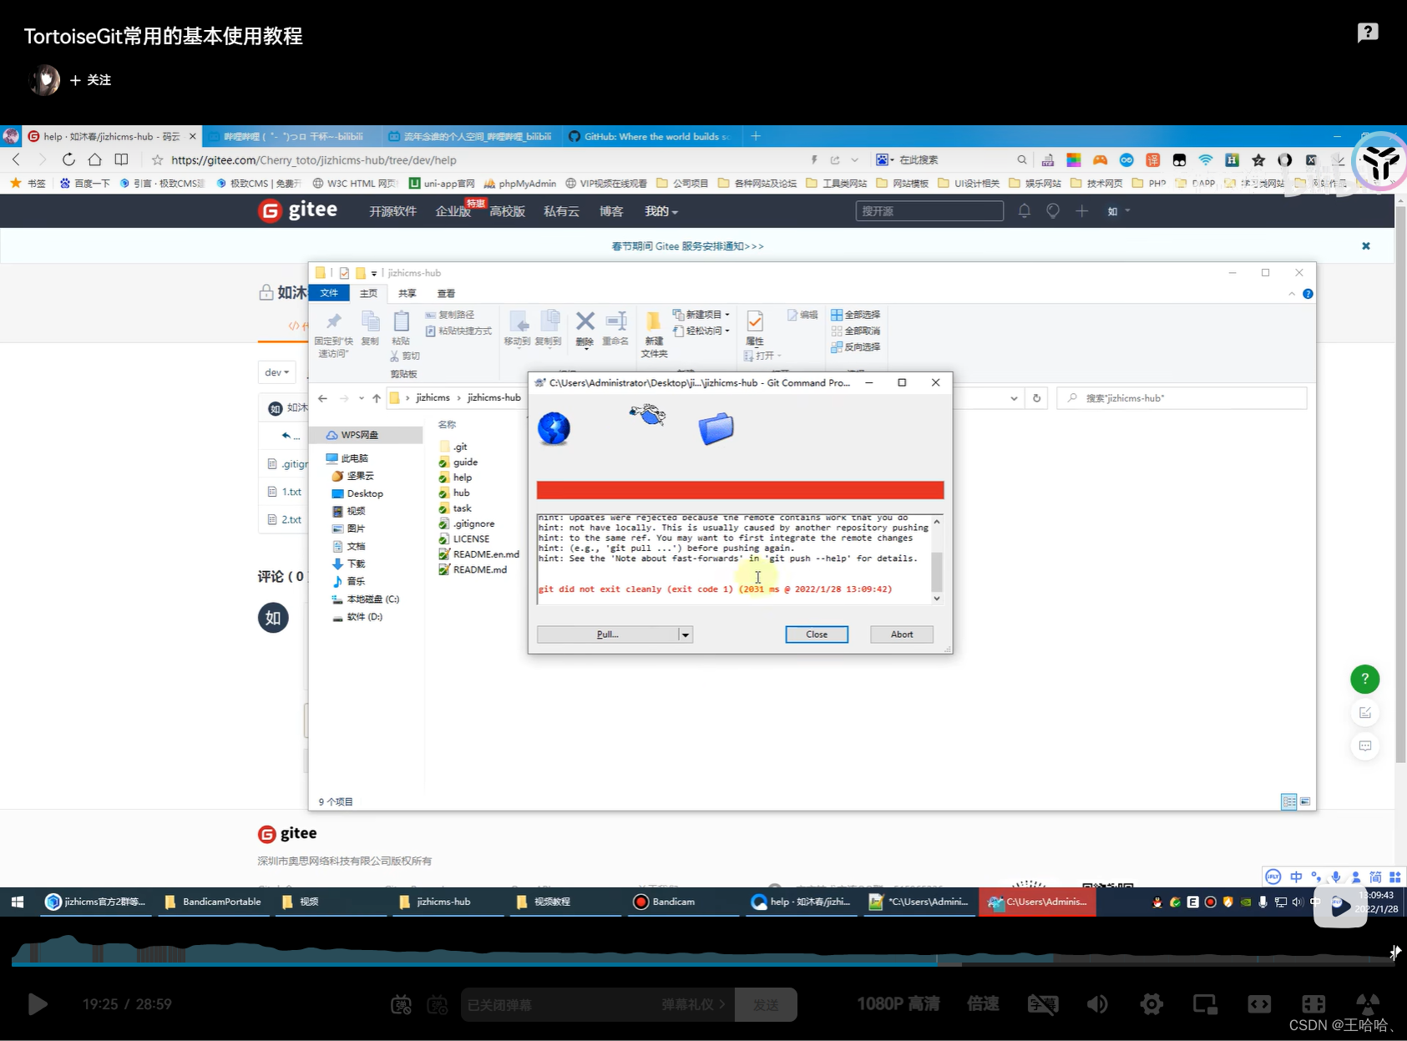Open 我的 menu on Gitee navbar
This screenshot has height=1041, width=1407.
(660, 211)
